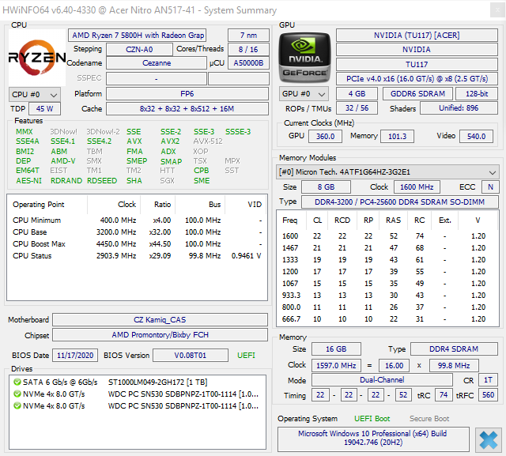This screenshot has width=506, height=456.
Task: Click the CZN-A0 stepping value
Action: click(139, 49)
